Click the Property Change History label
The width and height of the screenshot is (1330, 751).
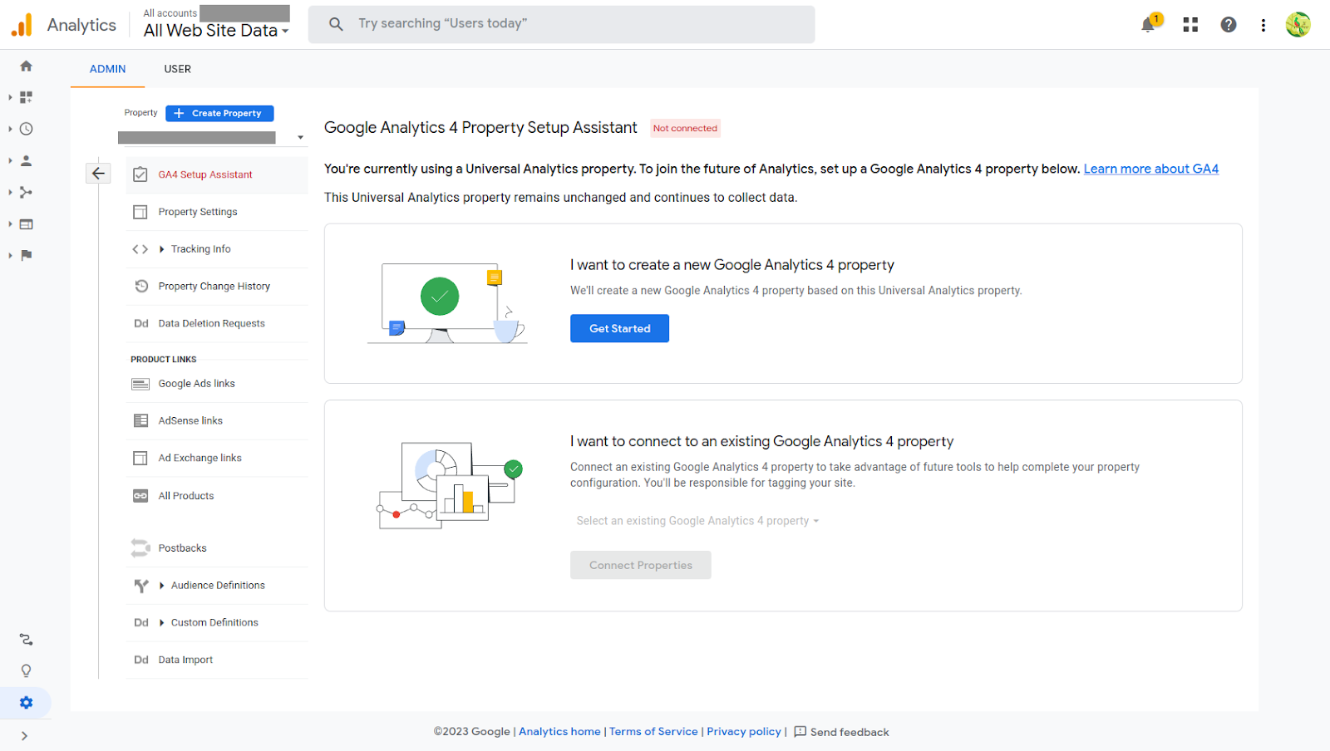pos(214,286)
